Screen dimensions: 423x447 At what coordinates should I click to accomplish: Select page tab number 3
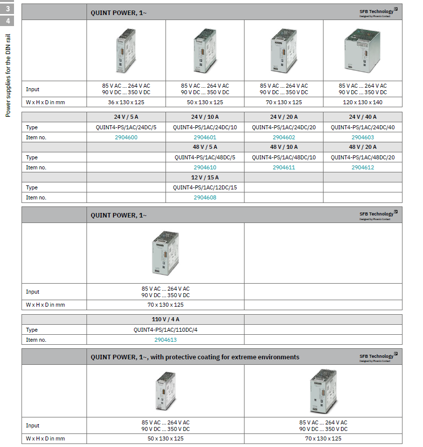pos(7,9)
